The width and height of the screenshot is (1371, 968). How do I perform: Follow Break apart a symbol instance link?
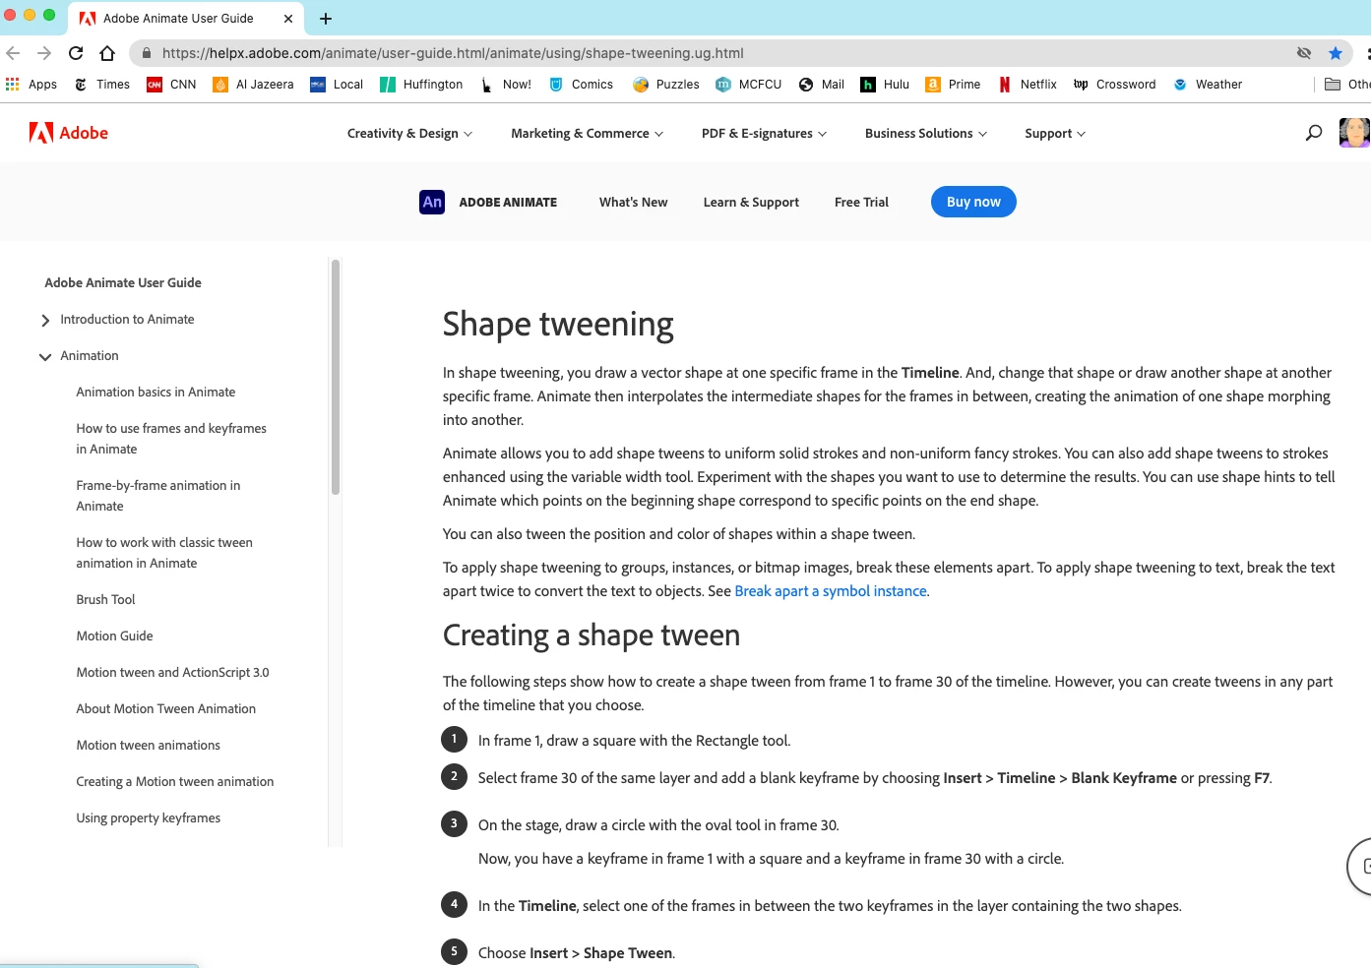(831, 591)
